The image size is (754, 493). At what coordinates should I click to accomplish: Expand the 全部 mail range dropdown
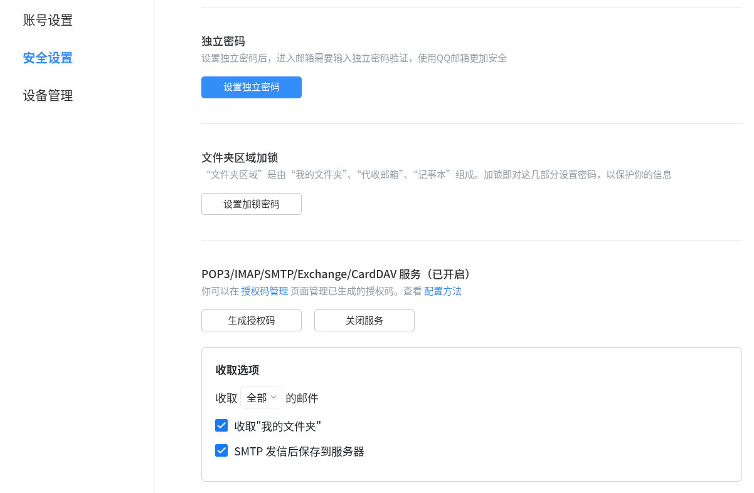(261, 398)
